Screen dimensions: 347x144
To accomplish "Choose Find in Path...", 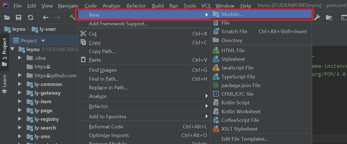I will (x=144, y=79).
